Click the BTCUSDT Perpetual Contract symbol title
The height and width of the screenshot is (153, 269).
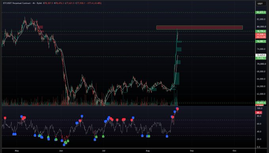pos(17,3)
